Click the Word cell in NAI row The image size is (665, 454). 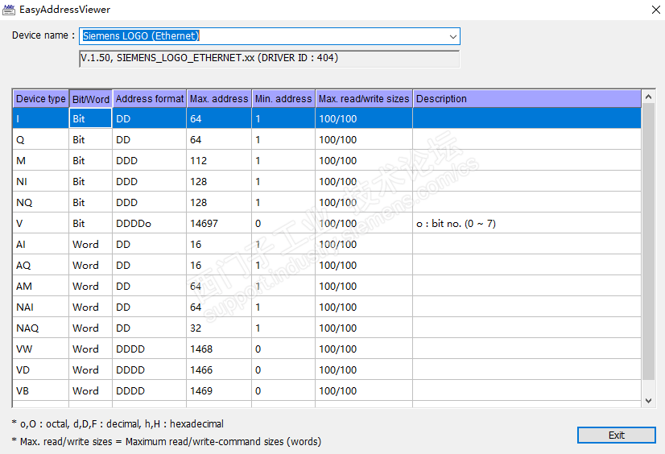(x=91, y=307)
